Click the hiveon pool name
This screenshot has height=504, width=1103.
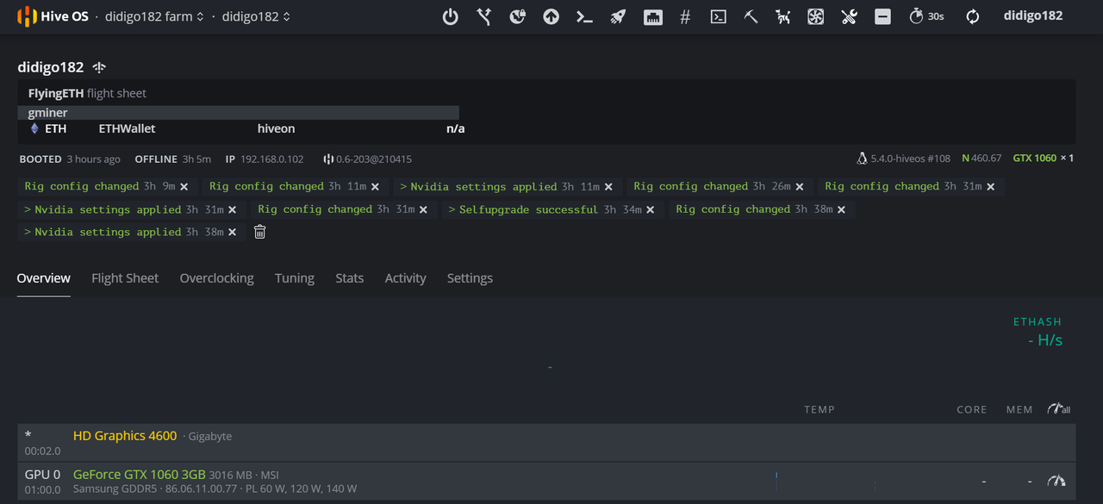point(276,128)
